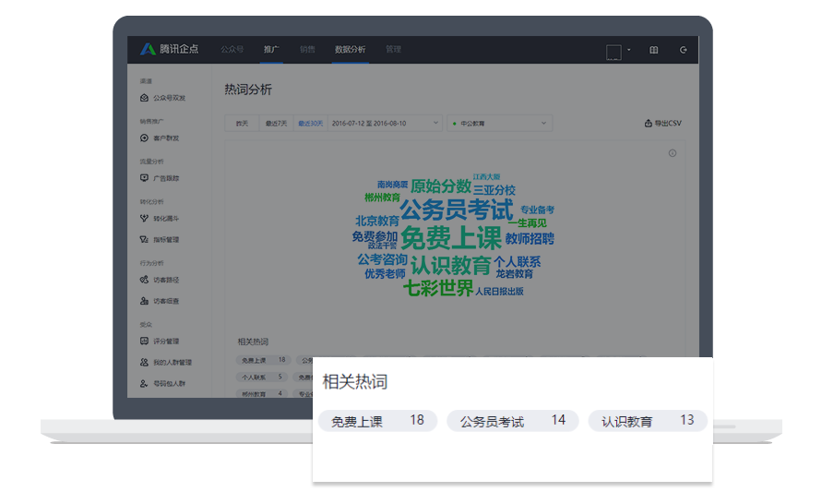Open the 管理 top menu
Viewport: 822px width, 504px height.
[393, 49]
